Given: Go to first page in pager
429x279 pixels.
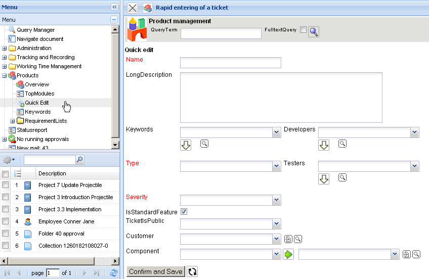Looking at the screenshot, I should tap(8, 273).
